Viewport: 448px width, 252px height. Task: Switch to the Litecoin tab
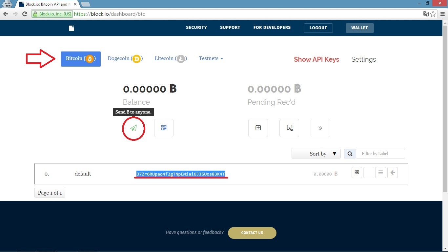coord(171,58)
